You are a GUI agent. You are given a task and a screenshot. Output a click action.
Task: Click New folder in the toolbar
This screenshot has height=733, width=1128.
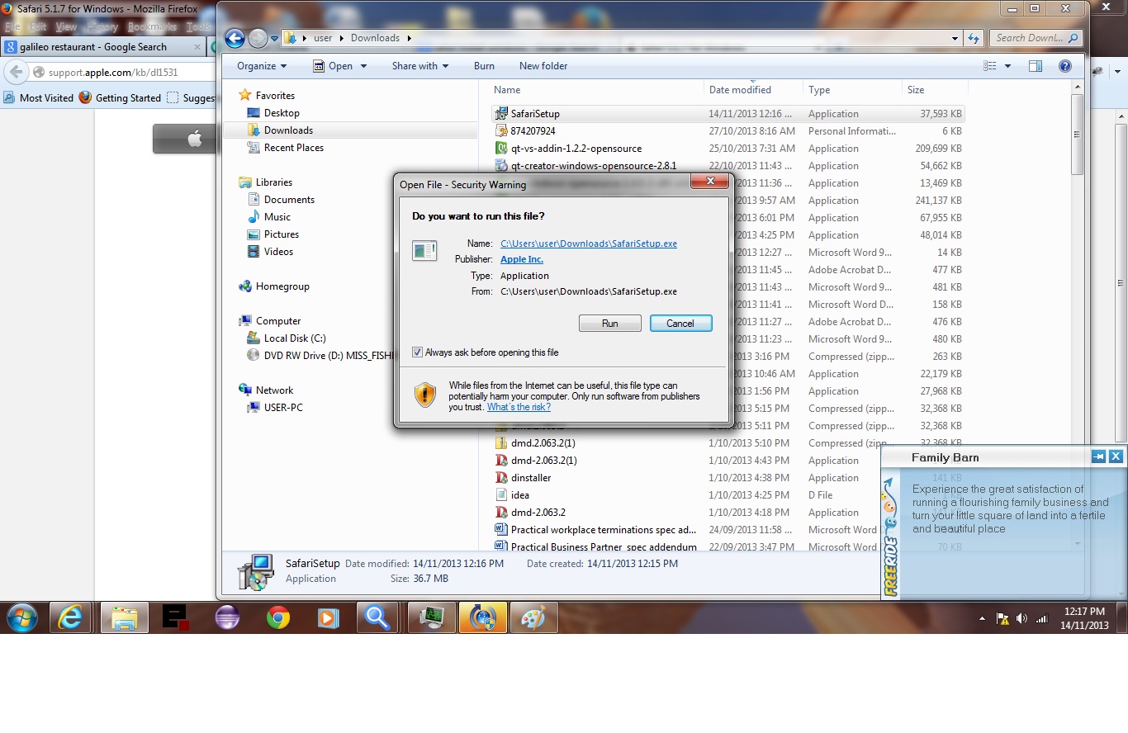[543, 66]
